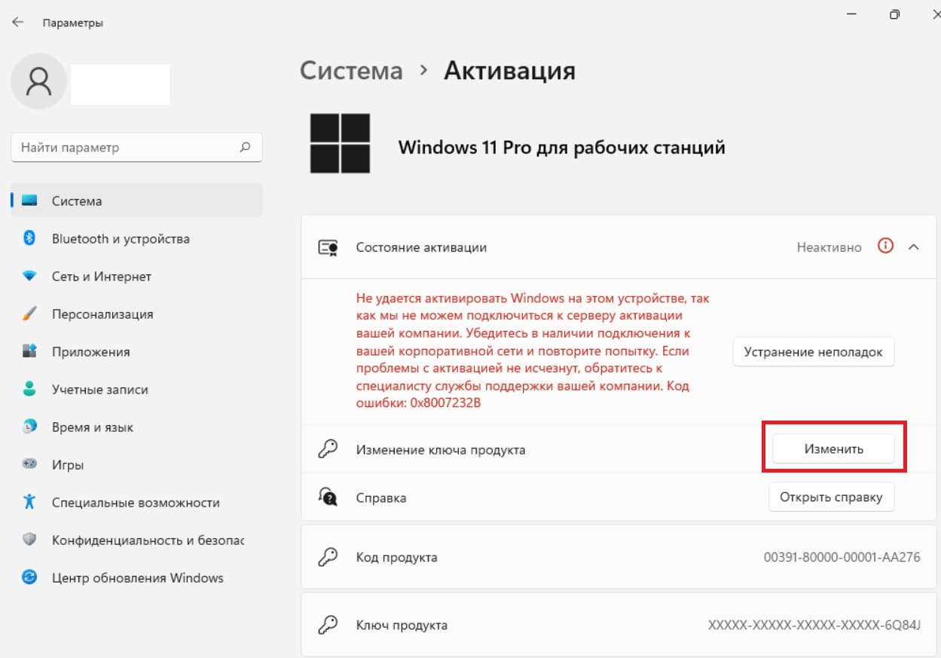Click the Bluetooth icon in sidebar
This screenshot has height=658, width=941.
coord(29,239)
